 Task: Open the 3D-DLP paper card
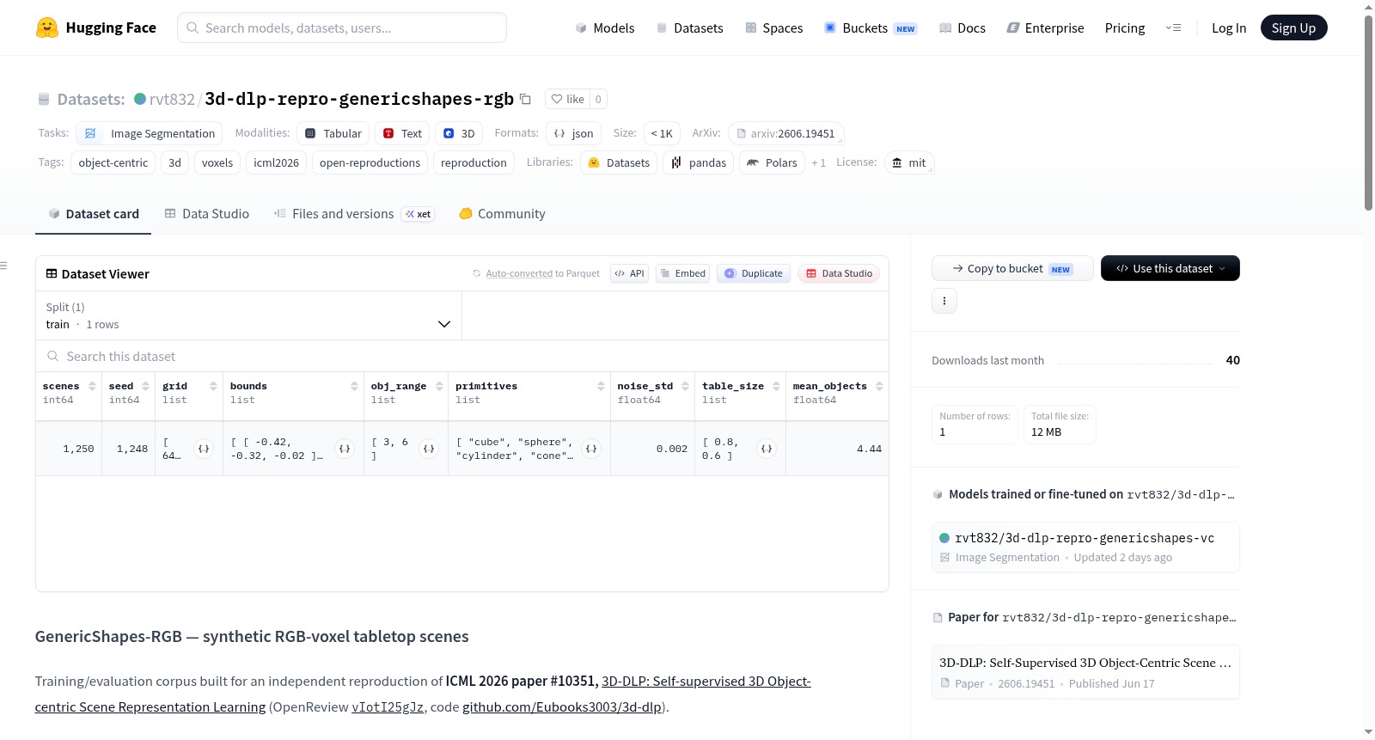[1085, 672]
